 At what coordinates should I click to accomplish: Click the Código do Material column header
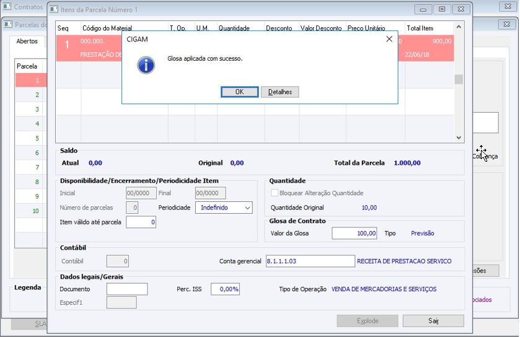[x=125, y=28]
